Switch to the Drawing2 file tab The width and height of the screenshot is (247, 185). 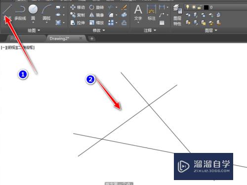point(59,38)
